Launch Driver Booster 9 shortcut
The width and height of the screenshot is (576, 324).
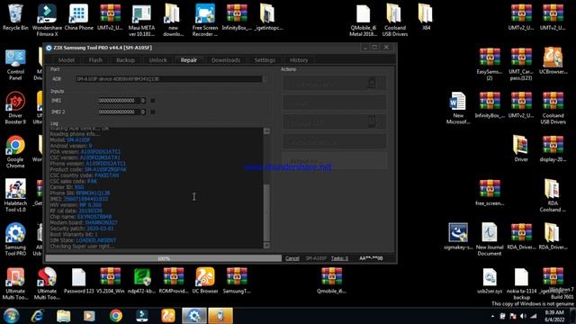click(15, 108)
